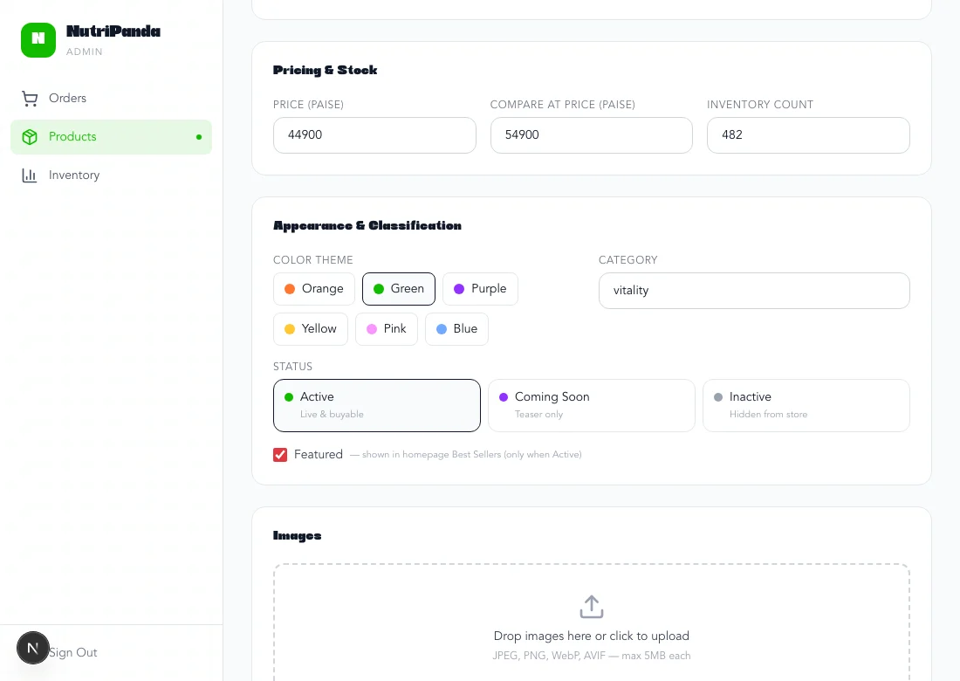Click the round N avatar badge
Image resolution: width=960 pixels, height=681 pixels.
pos(33,648)
